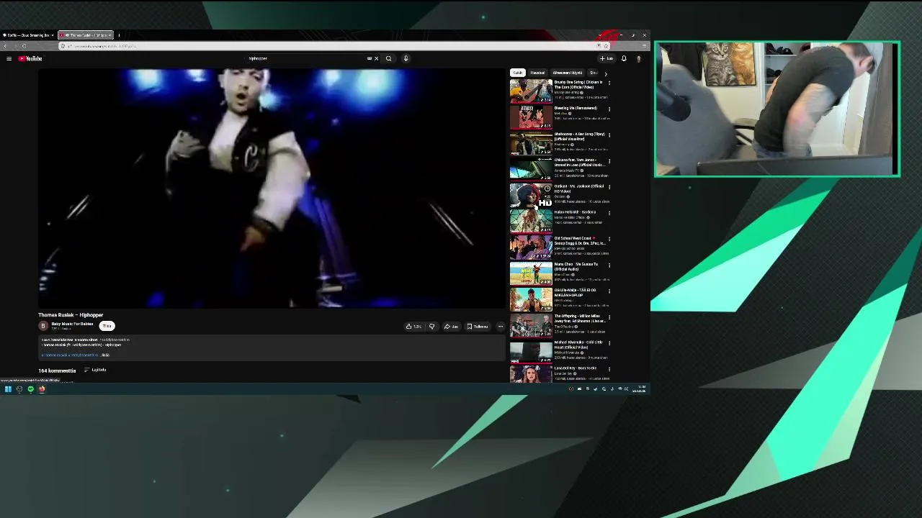Open options menu for Bleeding Me video

point(609,109)
